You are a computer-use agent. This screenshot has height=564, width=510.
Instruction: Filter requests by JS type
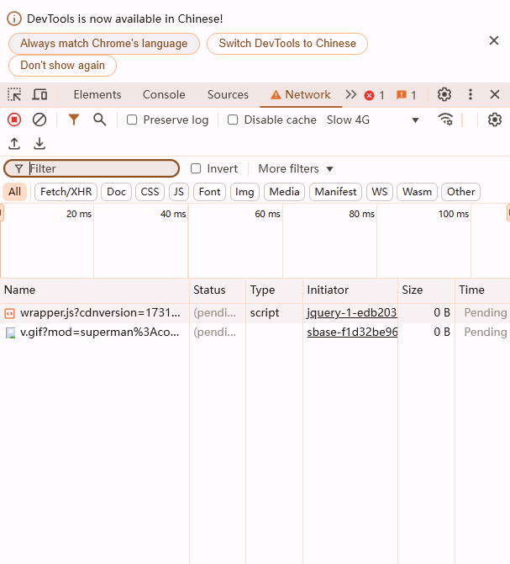179,192
